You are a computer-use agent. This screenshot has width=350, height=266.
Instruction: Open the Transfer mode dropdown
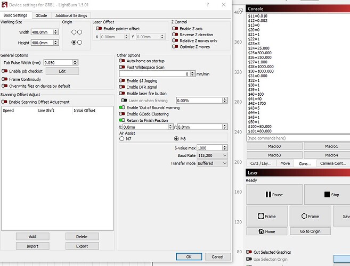pos(212,163)
